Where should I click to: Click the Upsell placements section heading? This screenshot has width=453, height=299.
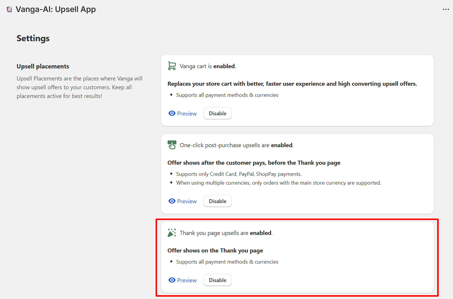(43, 66)
